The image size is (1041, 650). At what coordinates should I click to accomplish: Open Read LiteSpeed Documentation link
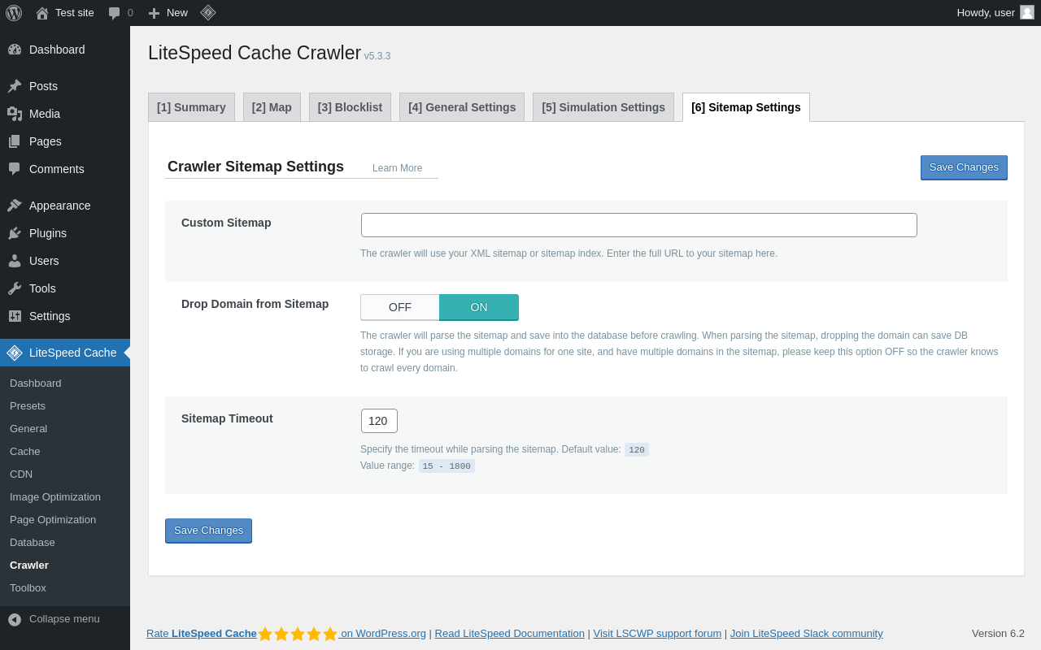coord(510,634)
